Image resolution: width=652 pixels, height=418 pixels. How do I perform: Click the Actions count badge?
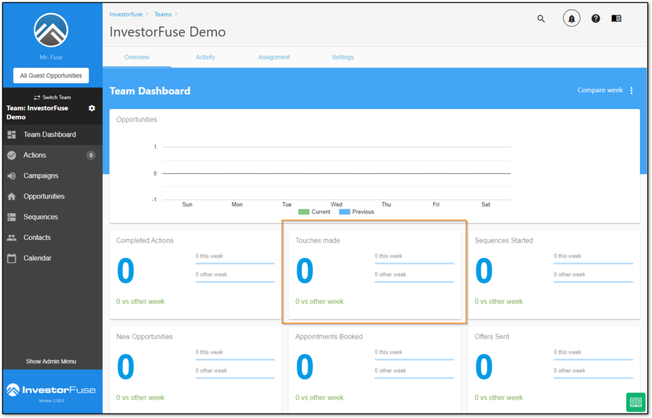click(x=90, y=155)
